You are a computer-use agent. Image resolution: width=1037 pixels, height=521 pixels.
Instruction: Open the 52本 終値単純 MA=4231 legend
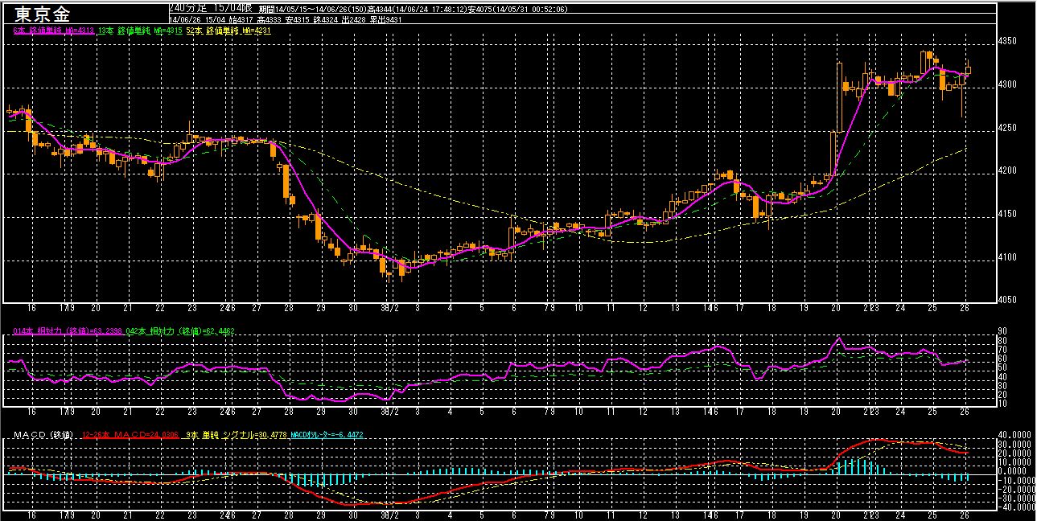point(228,31)
